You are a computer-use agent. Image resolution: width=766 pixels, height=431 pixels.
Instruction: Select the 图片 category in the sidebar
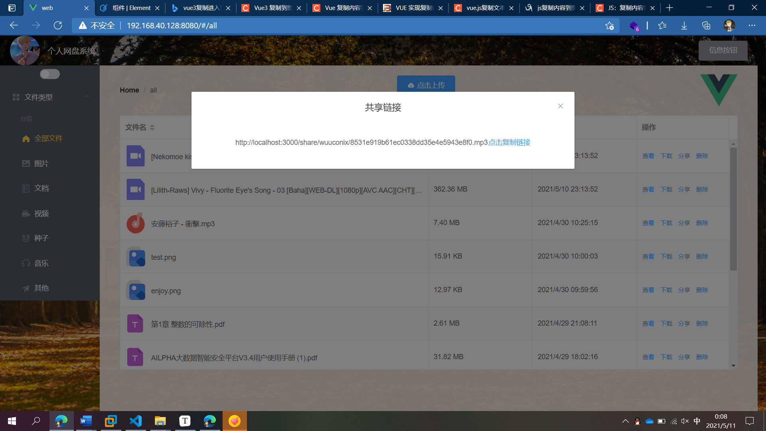41,163
